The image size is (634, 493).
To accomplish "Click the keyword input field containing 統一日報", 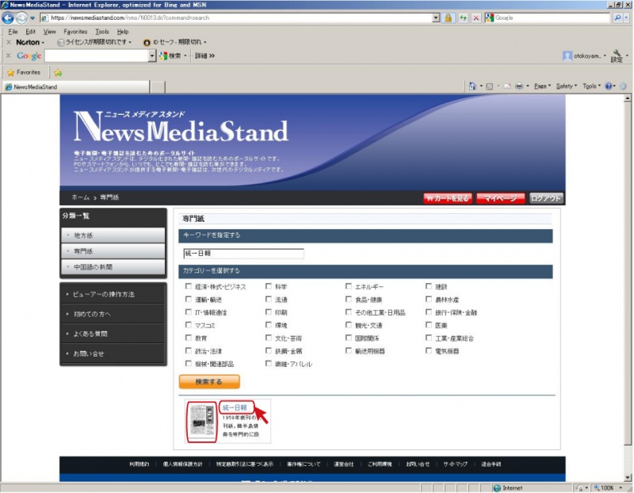I will 243,254.
